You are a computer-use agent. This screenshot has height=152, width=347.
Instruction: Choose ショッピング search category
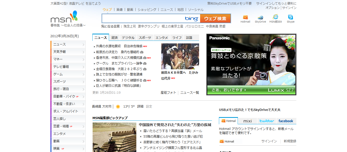[147, 9]
